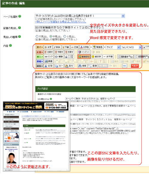Click the ブログ設定 green header
Viewport: 149px width, 174px height.
tap(86, 89)
